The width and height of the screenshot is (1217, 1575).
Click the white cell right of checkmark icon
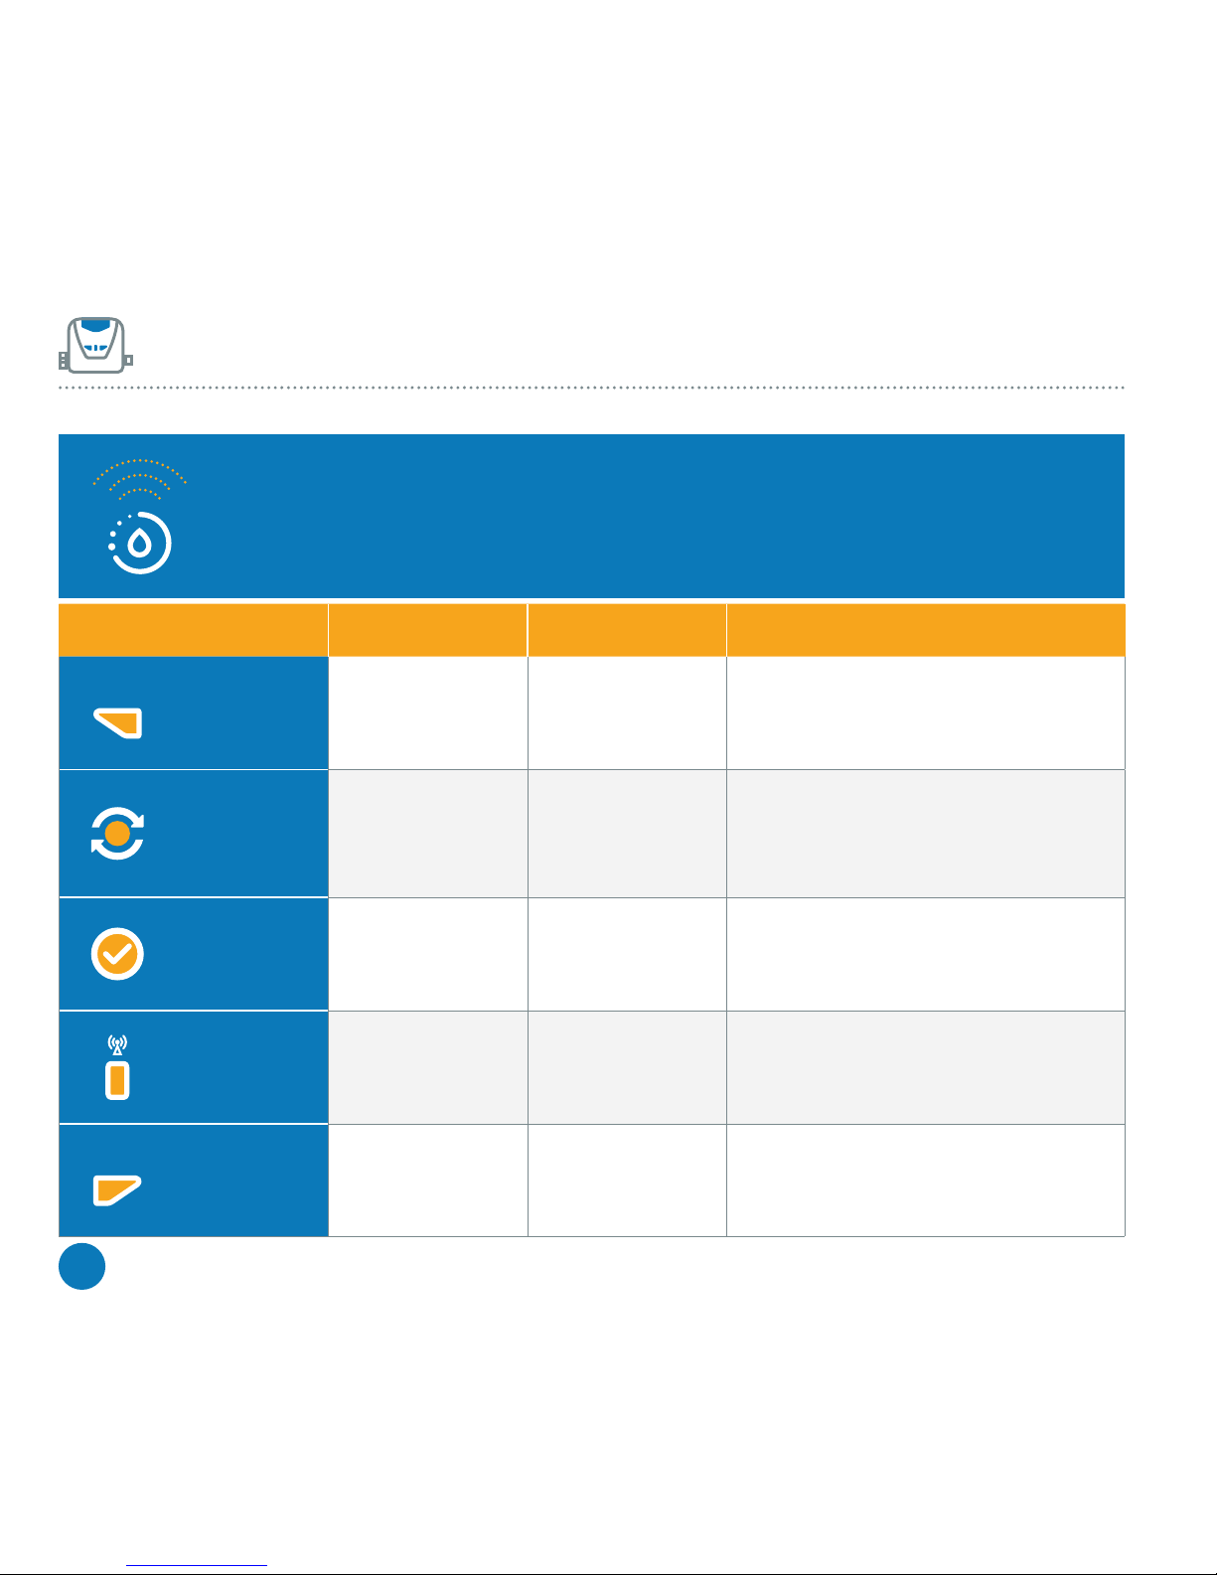tap(428, 955)
